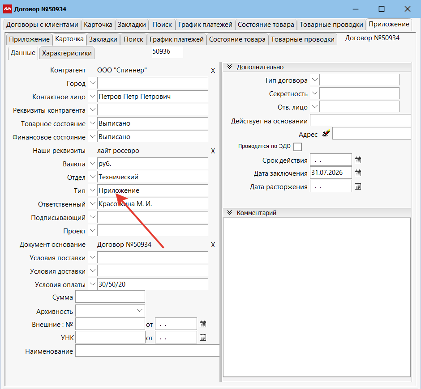Collapse the Дополнительно section
Screen dimensions: 421x389
230,67
